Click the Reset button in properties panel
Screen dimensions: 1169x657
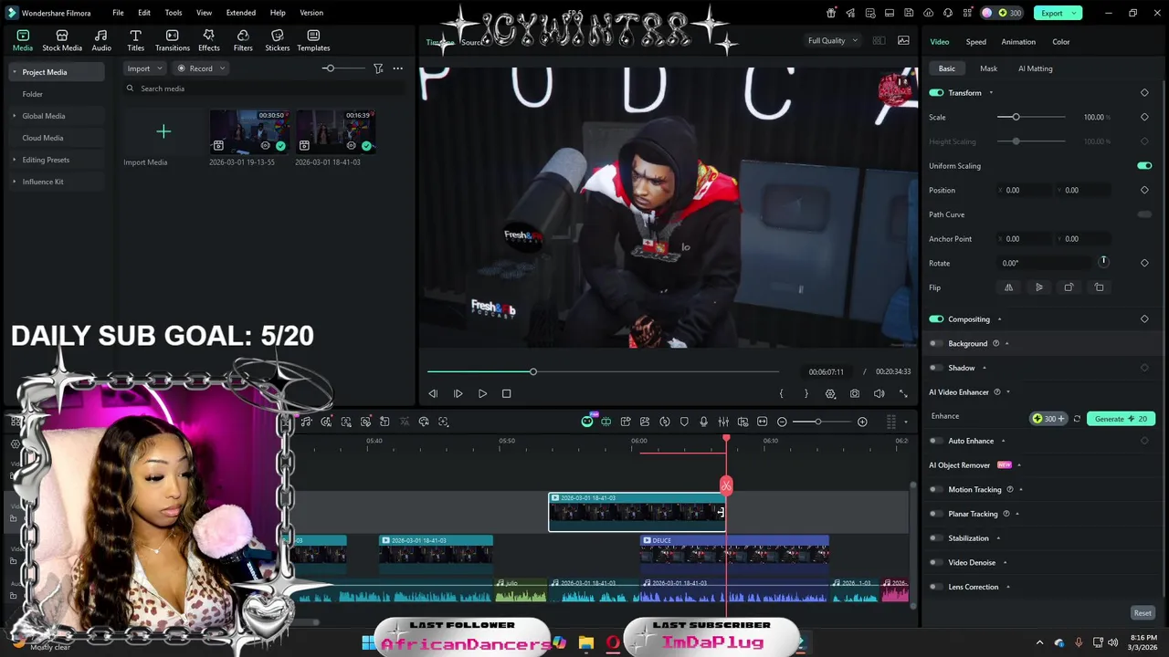pos(1143,613)
